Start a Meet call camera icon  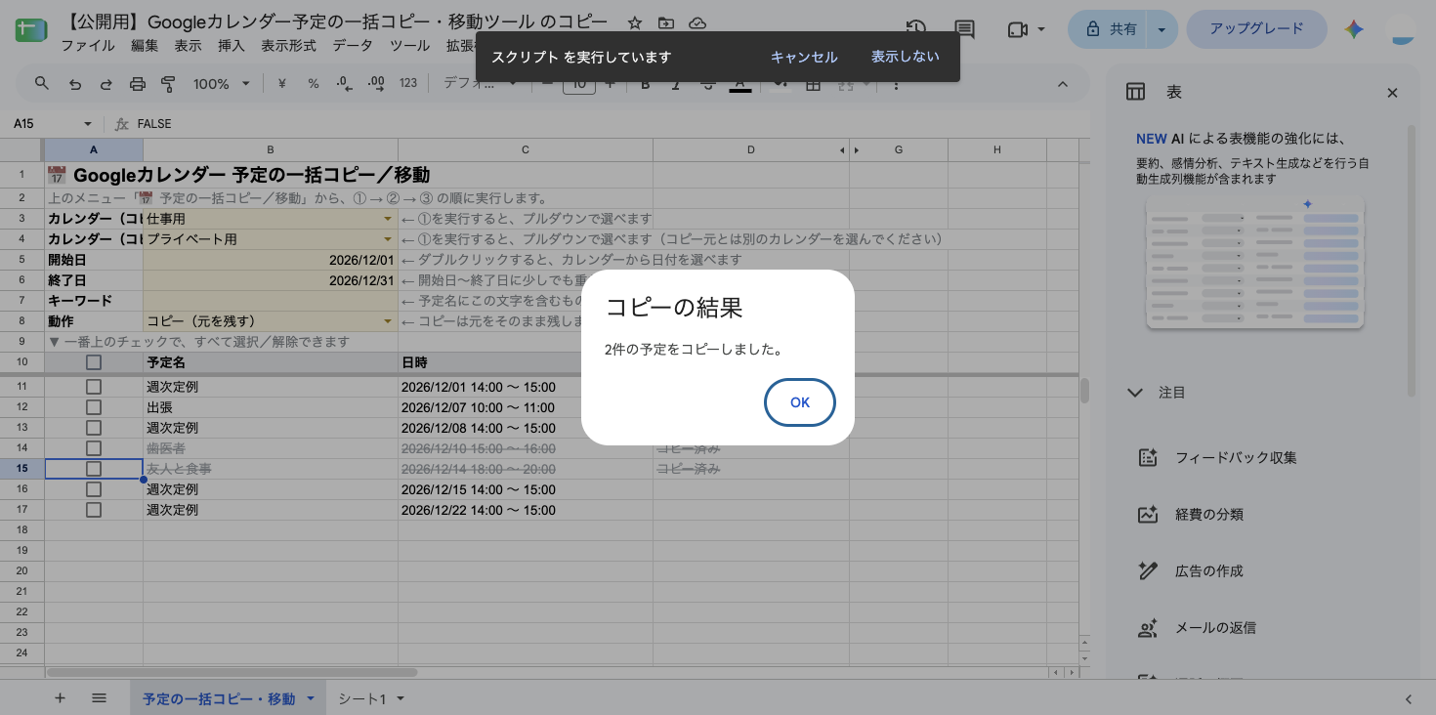1018,29
